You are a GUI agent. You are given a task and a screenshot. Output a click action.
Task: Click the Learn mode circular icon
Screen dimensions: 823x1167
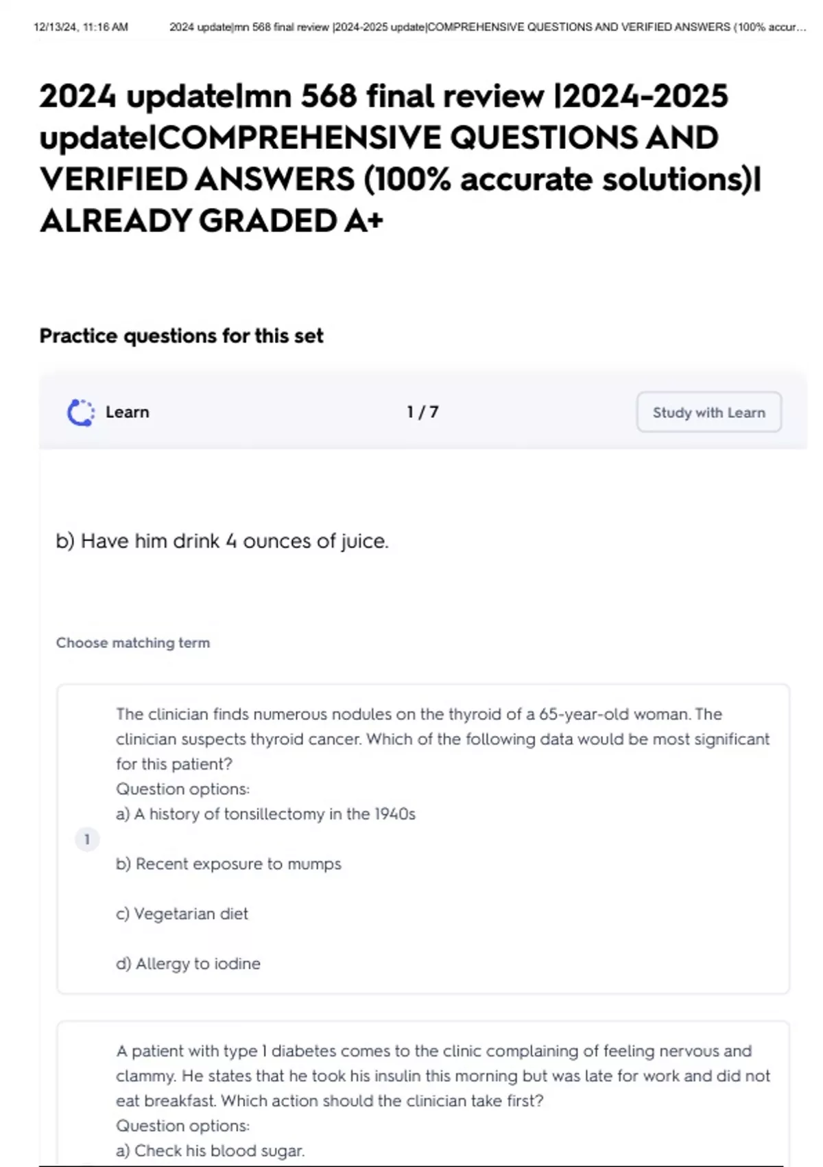coord(81,413)
